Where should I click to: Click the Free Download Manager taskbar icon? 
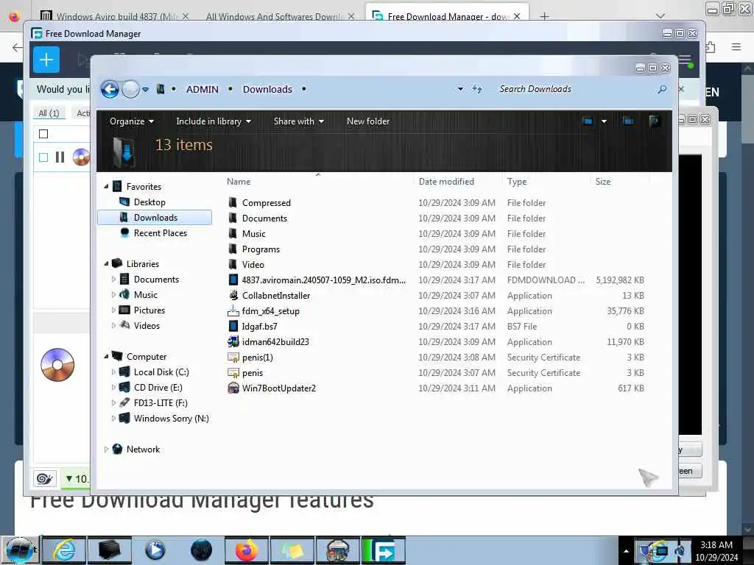click(x=384, y=550)
